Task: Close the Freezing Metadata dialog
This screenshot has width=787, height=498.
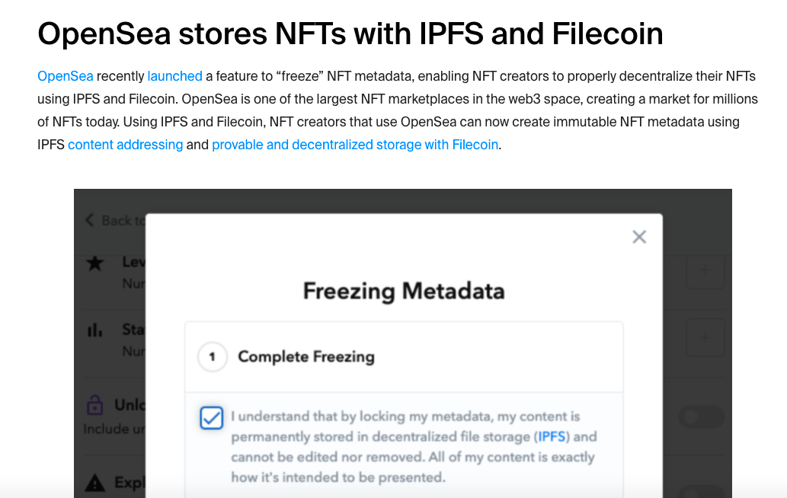Action: 639,237
